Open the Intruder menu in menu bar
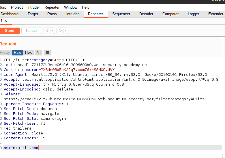 (x=33, y=7)
